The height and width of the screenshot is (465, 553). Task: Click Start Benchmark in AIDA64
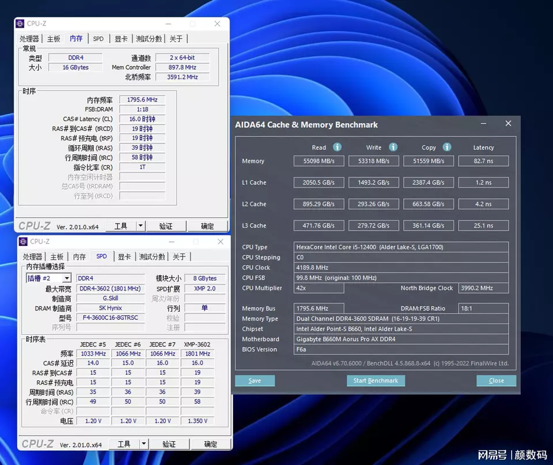(376, 381)
